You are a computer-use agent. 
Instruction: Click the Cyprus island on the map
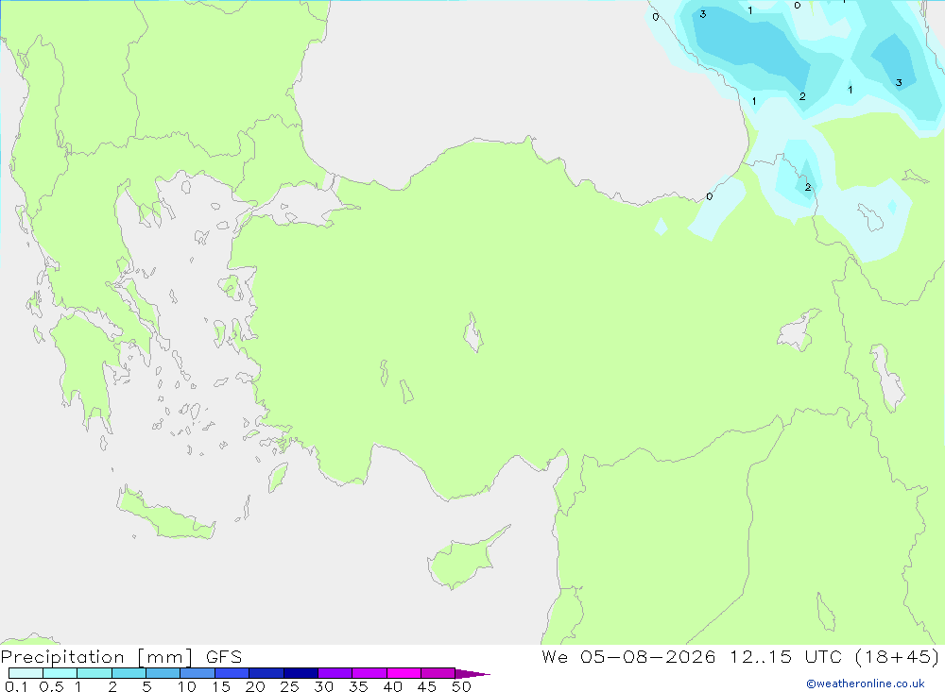point(462,560)
